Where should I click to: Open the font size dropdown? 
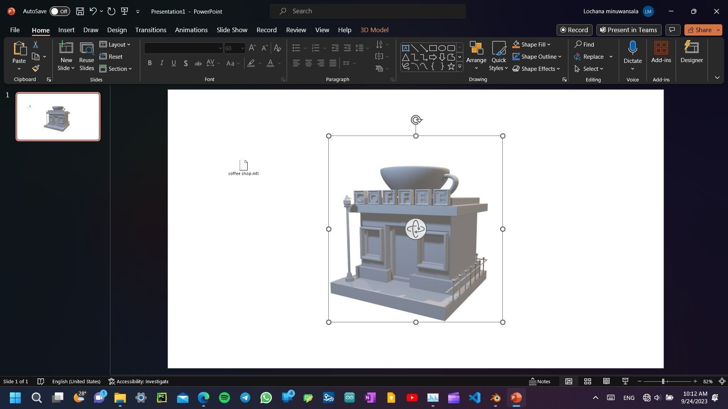[x=243, y=48]
